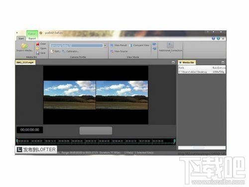Click the timeline at the 00:00:40 mark
This screenshot has height=187, width=249.
click(105, 141)
